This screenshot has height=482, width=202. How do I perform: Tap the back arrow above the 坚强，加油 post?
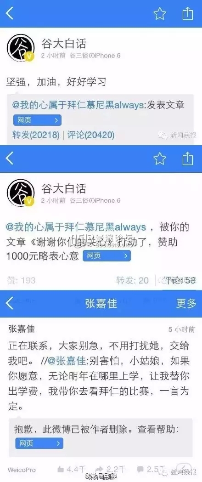pos(10,13)
